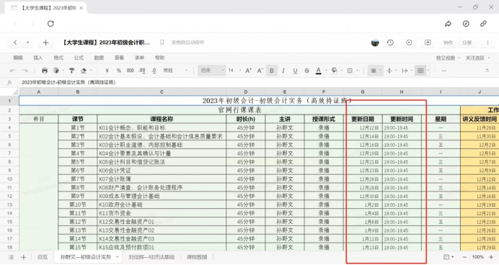The width and height of the screenshot is (499, 265).
Task: Create a new document with the plus icon
Action: click(45, 42)
